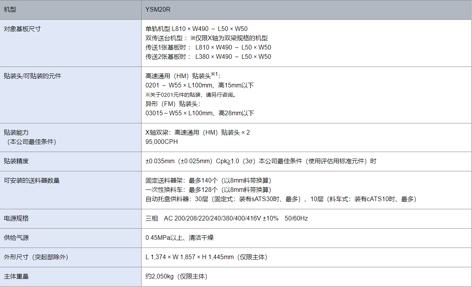This screenshot has width=472, height=287.
Task: Click the 贴装精度 row label
Action: (16, 161)
